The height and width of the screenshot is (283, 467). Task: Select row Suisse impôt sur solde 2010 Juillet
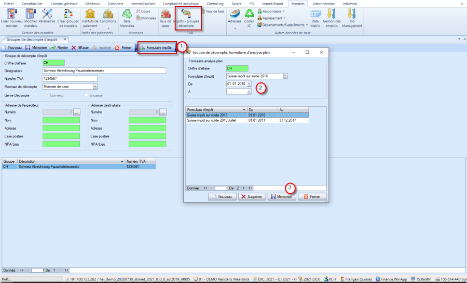(247, 121)
